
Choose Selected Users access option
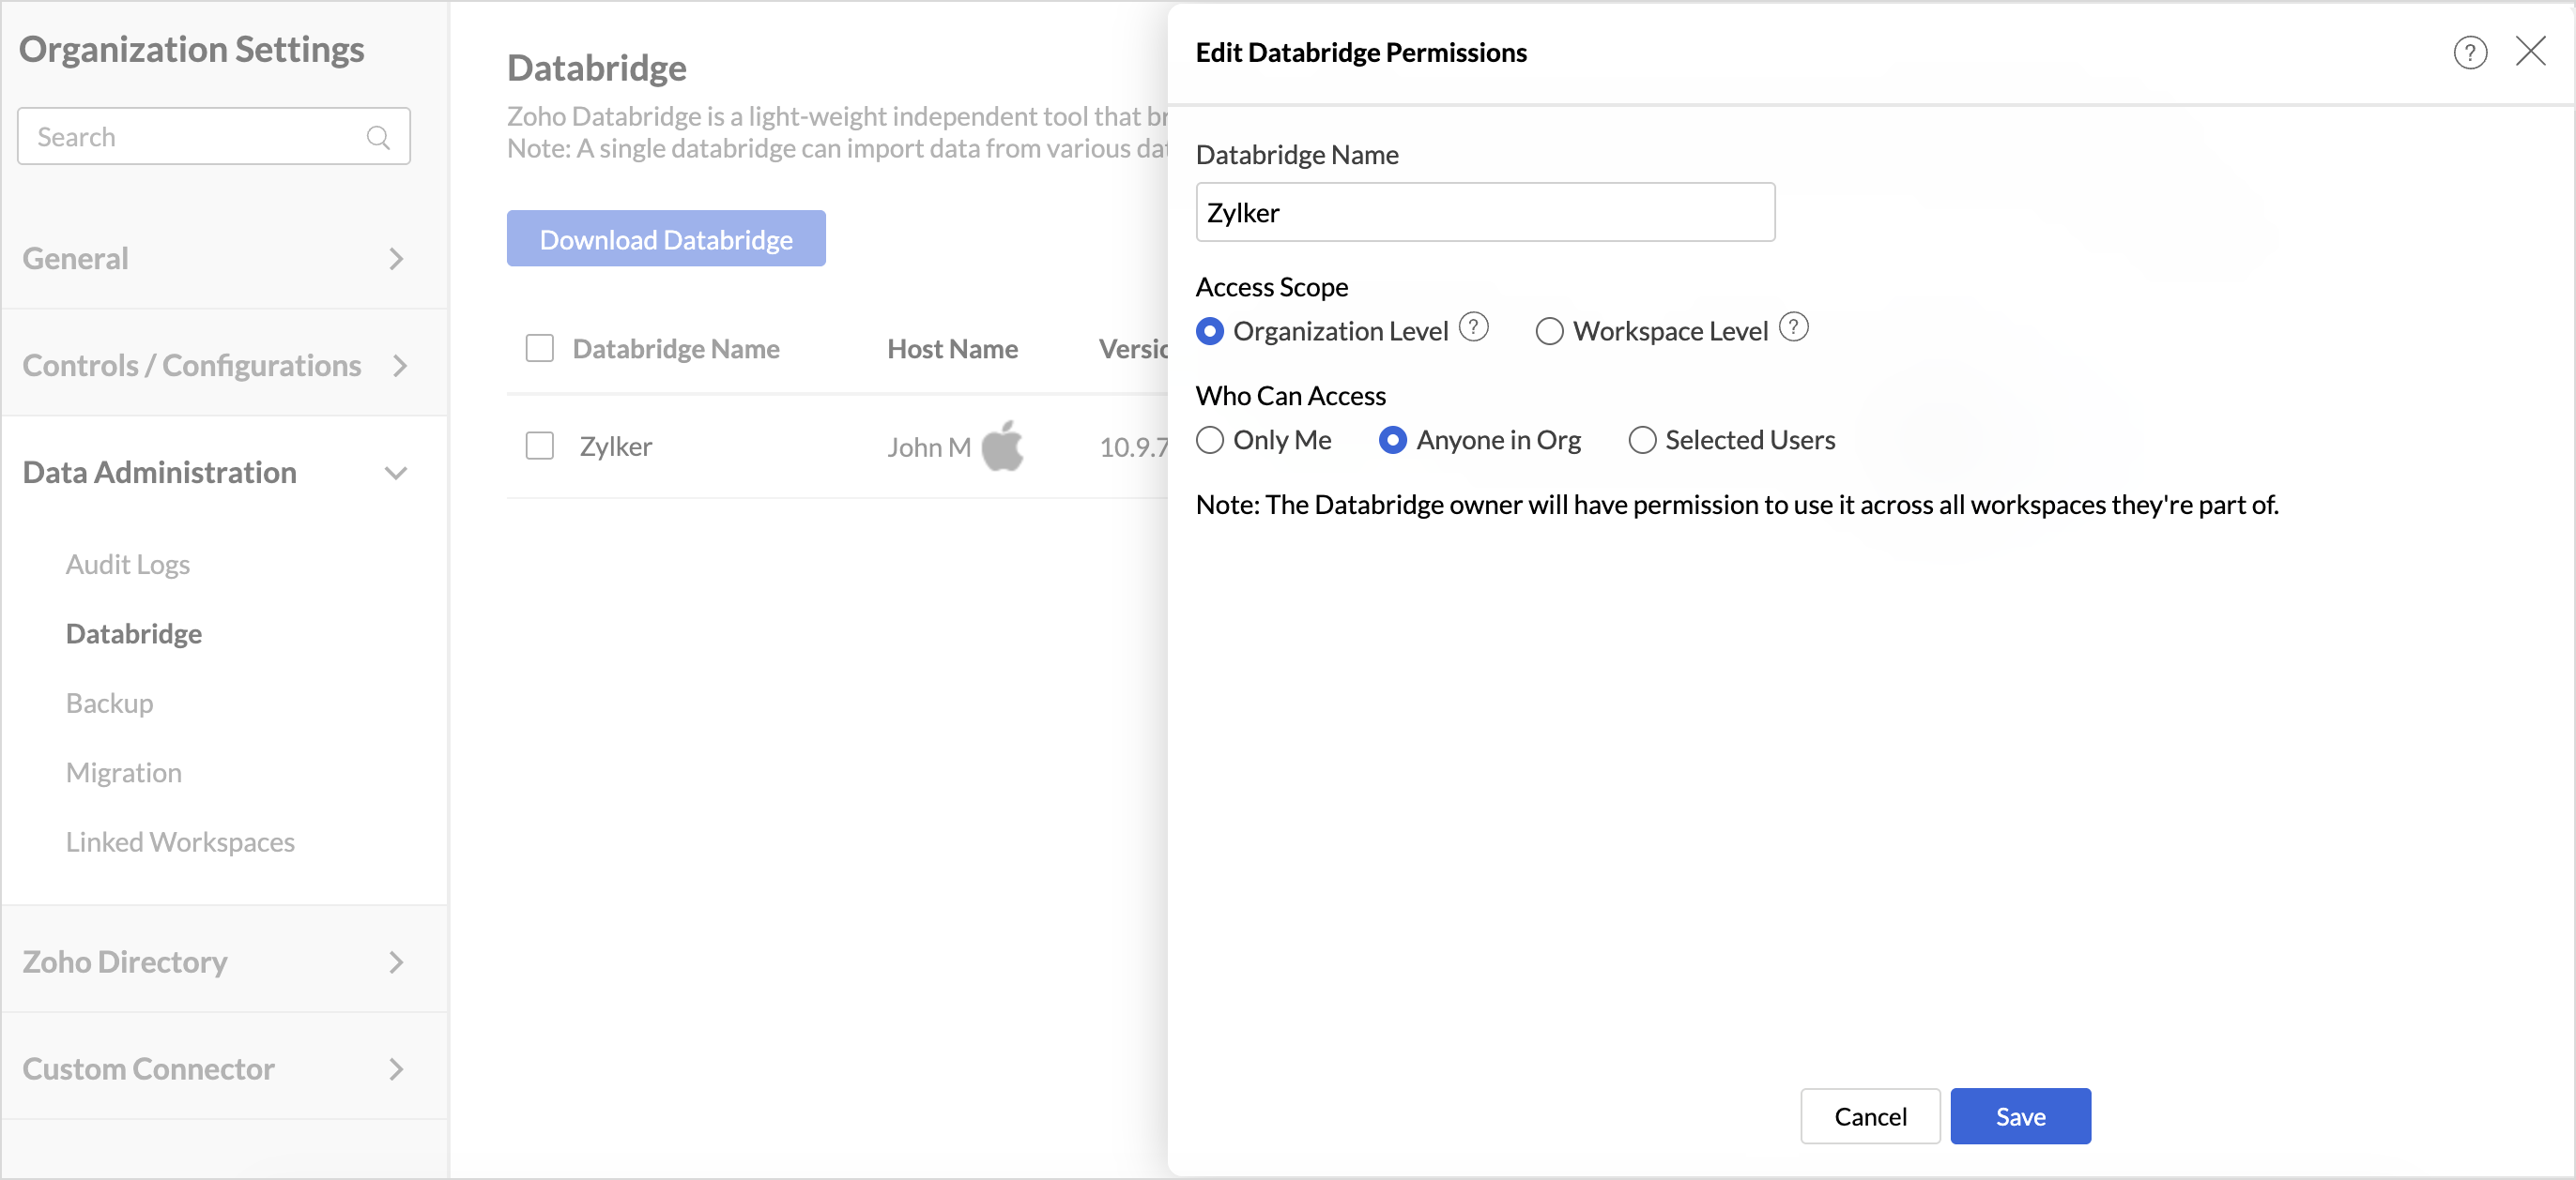coord(1642,440)
